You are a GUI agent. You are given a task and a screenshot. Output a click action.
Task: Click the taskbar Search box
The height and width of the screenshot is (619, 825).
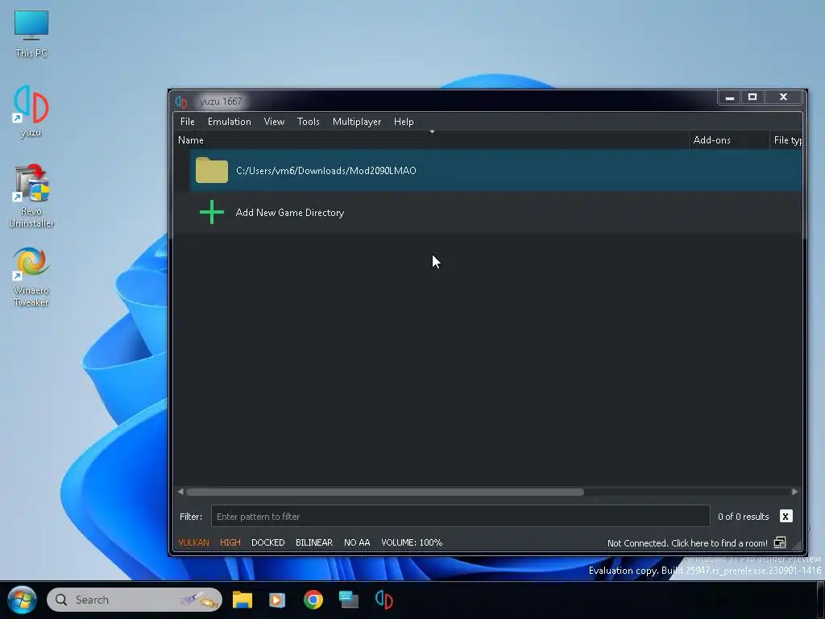(x=135, y=600)
